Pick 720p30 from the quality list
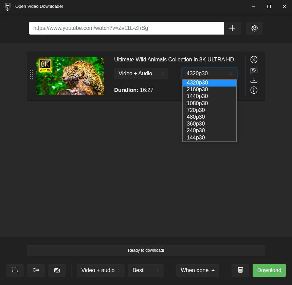Viewport: 292px width, 285px height. click(209, 110)
